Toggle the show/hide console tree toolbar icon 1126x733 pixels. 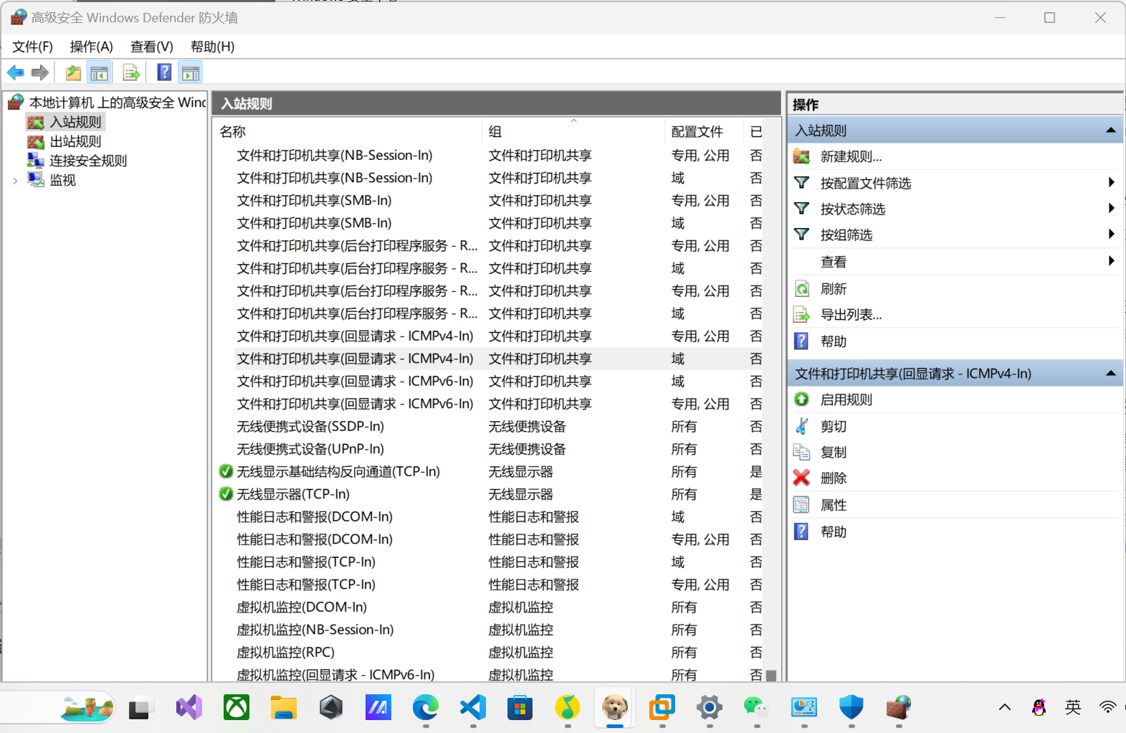(x=99, y=72)
